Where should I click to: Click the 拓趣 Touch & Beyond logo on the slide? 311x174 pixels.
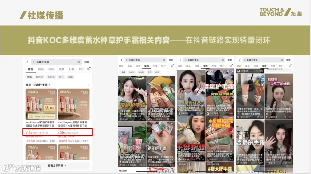(x=281, y=12)
